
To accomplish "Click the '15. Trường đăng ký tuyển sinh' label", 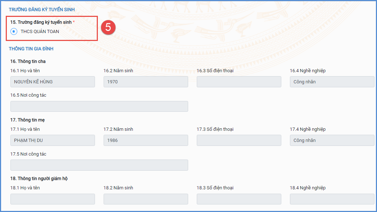I will point(41,22).
